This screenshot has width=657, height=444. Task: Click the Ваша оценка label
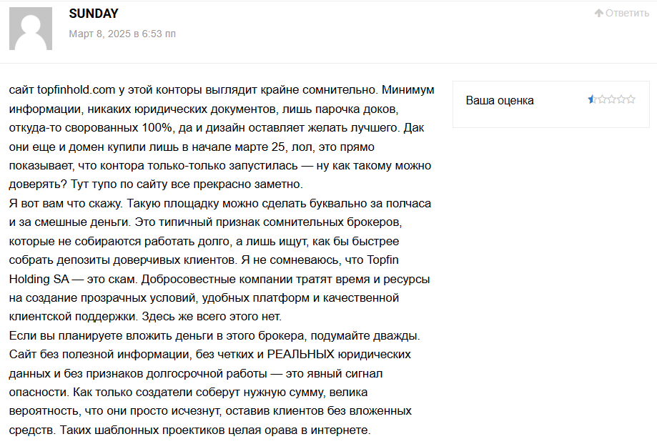tap(500, 101)
